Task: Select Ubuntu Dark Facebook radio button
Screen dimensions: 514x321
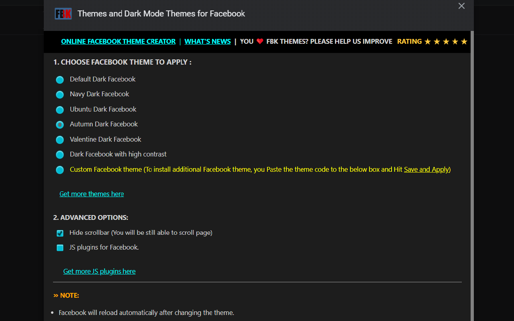Action: pyautogui.click(x=60, y=110)
